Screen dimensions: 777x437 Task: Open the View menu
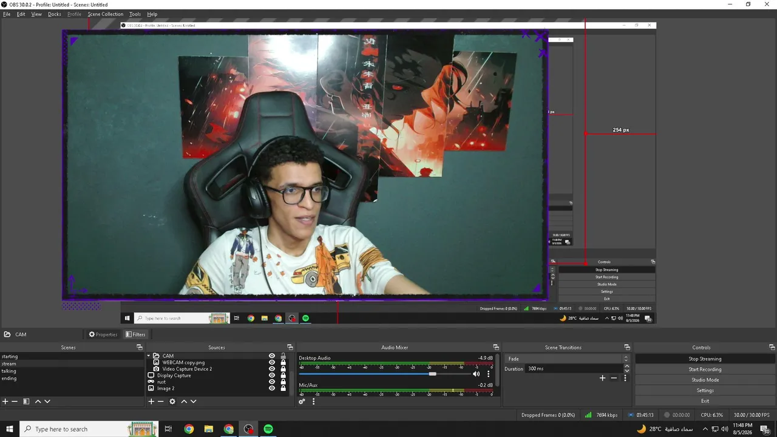pyautogui.click(x=36, y=14)
